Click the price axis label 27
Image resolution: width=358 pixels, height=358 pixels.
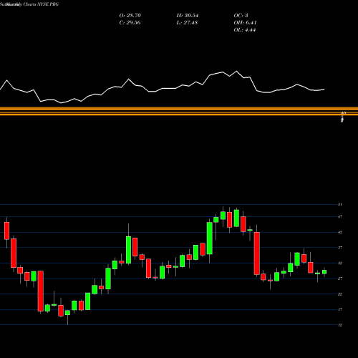pos(340,279)
